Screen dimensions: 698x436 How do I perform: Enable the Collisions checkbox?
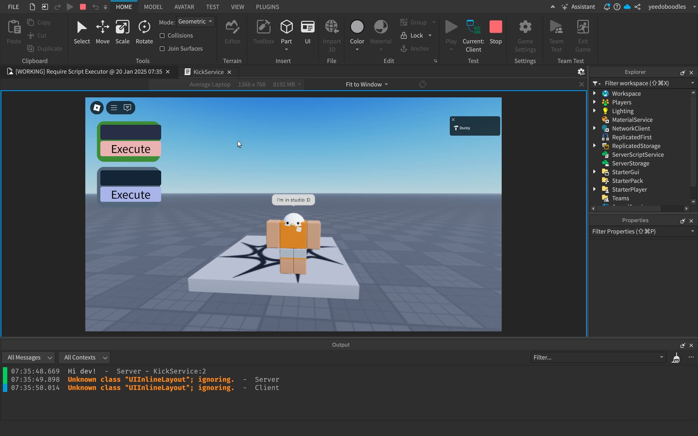(162, 35)
